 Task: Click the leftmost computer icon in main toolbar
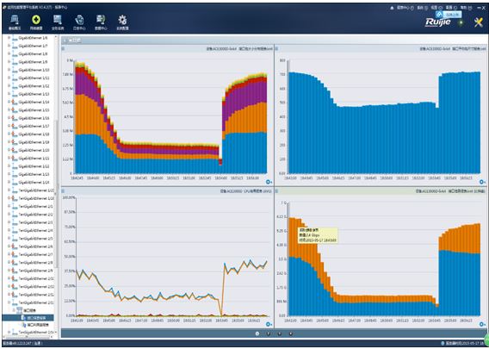click(15, 20)
